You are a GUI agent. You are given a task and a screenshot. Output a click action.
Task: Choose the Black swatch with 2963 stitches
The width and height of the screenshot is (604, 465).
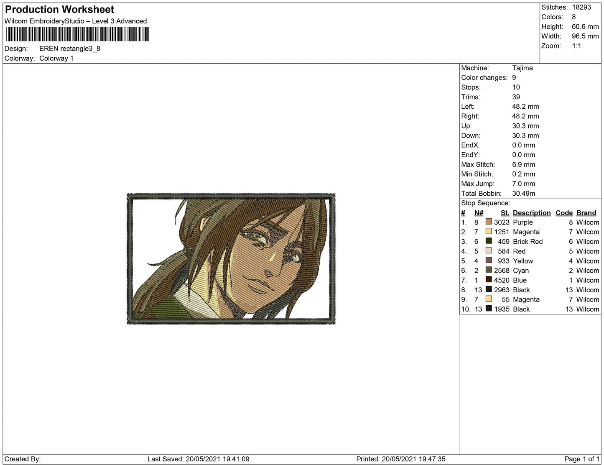click(x=489, y=289)
